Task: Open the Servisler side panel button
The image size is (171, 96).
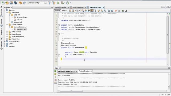Action: point(2,22)
